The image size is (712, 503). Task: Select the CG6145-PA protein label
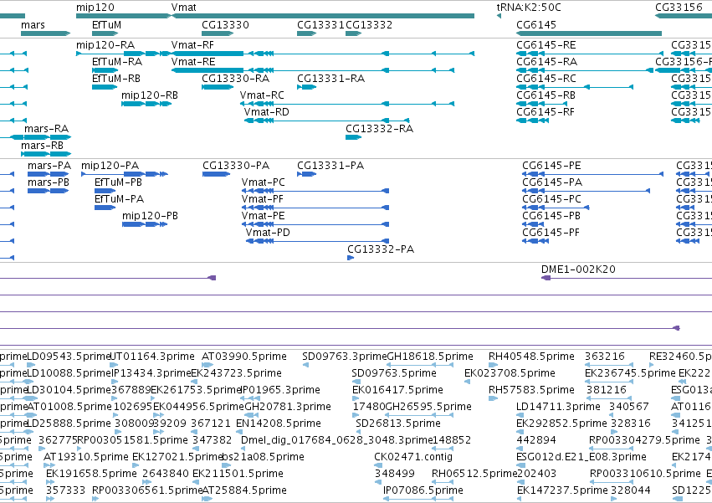click(552, 182)
